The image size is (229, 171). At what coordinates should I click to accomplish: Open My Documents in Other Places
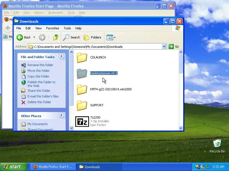click(37, 124)
